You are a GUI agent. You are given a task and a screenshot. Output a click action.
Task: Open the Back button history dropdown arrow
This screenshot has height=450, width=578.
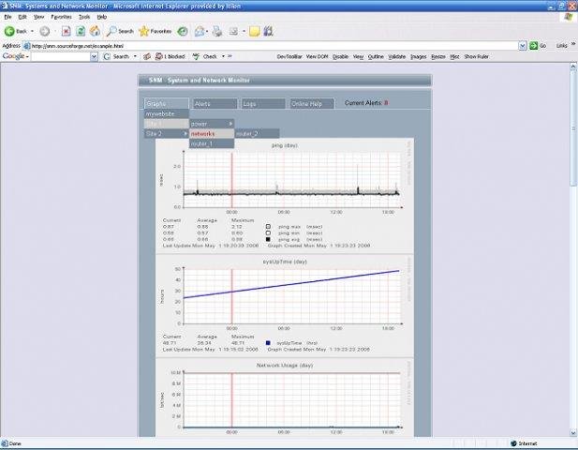point(32,31)
